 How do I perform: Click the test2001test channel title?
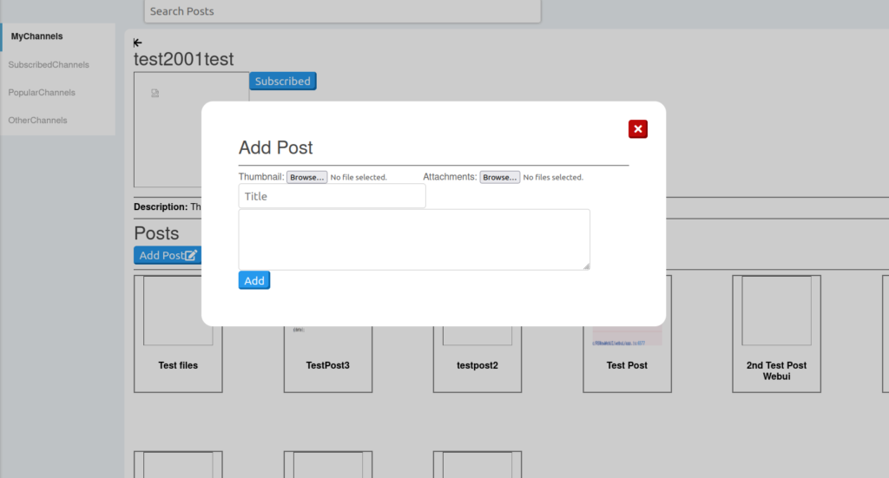point(184,59)
